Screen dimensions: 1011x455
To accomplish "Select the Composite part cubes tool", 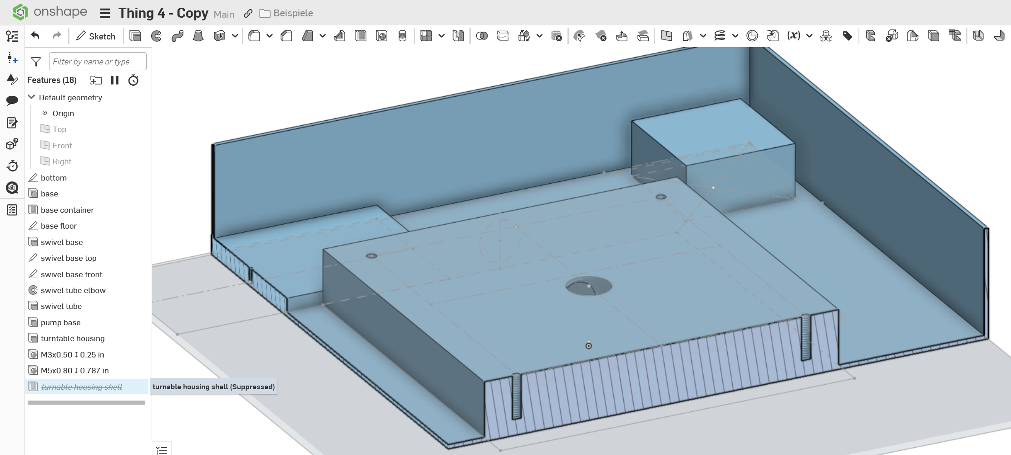I will click(826, 36).
